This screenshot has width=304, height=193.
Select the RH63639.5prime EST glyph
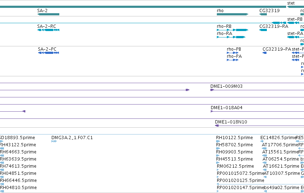pyautogui.click(x=2, y=163)
